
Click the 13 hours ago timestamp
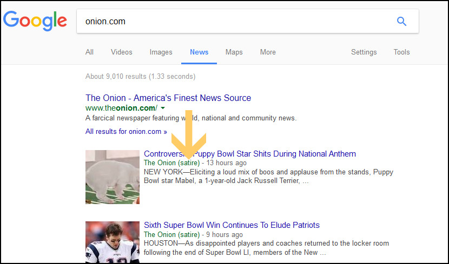tap(226, 163)
